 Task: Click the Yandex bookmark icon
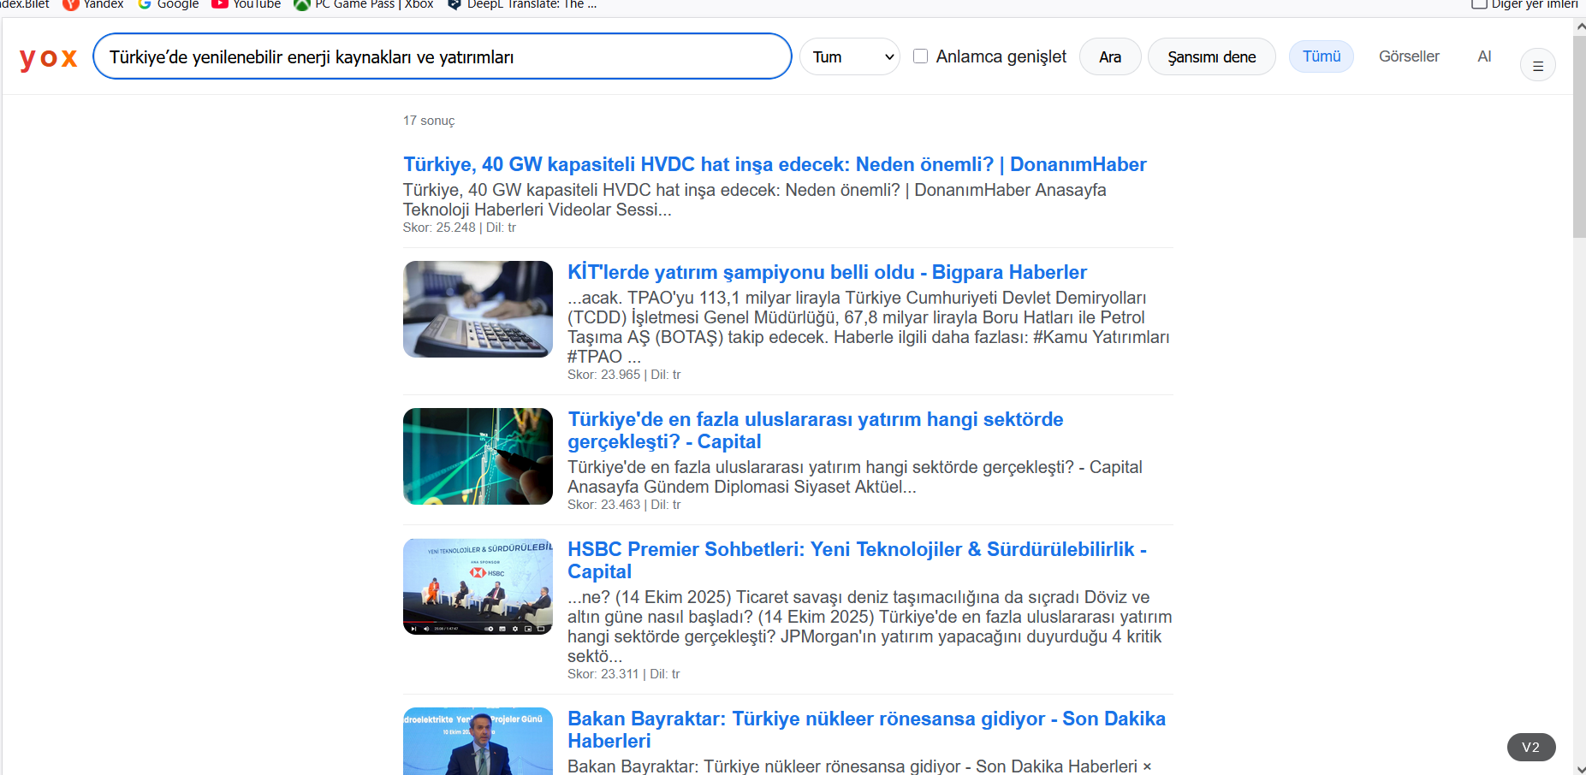(71, 4)
